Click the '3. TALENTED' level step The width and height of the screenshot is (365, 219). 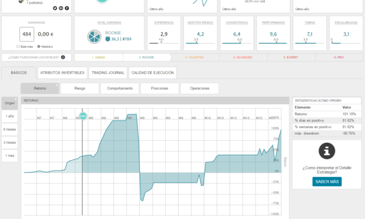[194, 57]
